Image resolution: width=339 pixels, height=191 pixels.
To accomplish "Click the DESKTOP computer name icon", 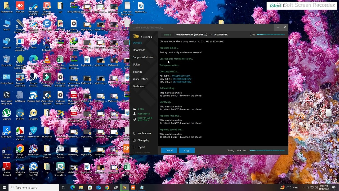I will (x=135, y=119).
